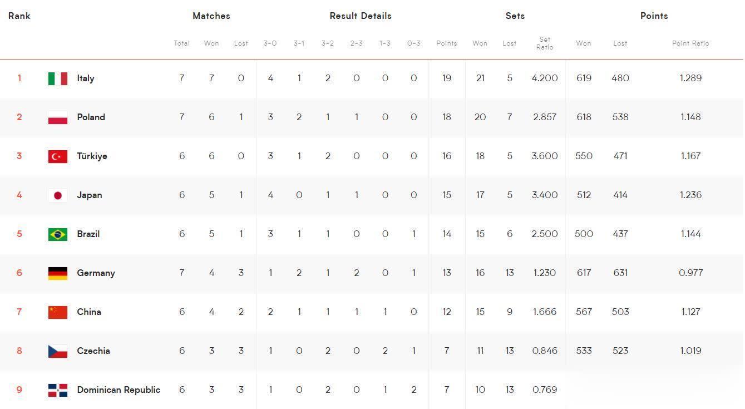Screen dimensions: 745x409
Task: Open the Italy team link
Action: click(x=86, y=78)
